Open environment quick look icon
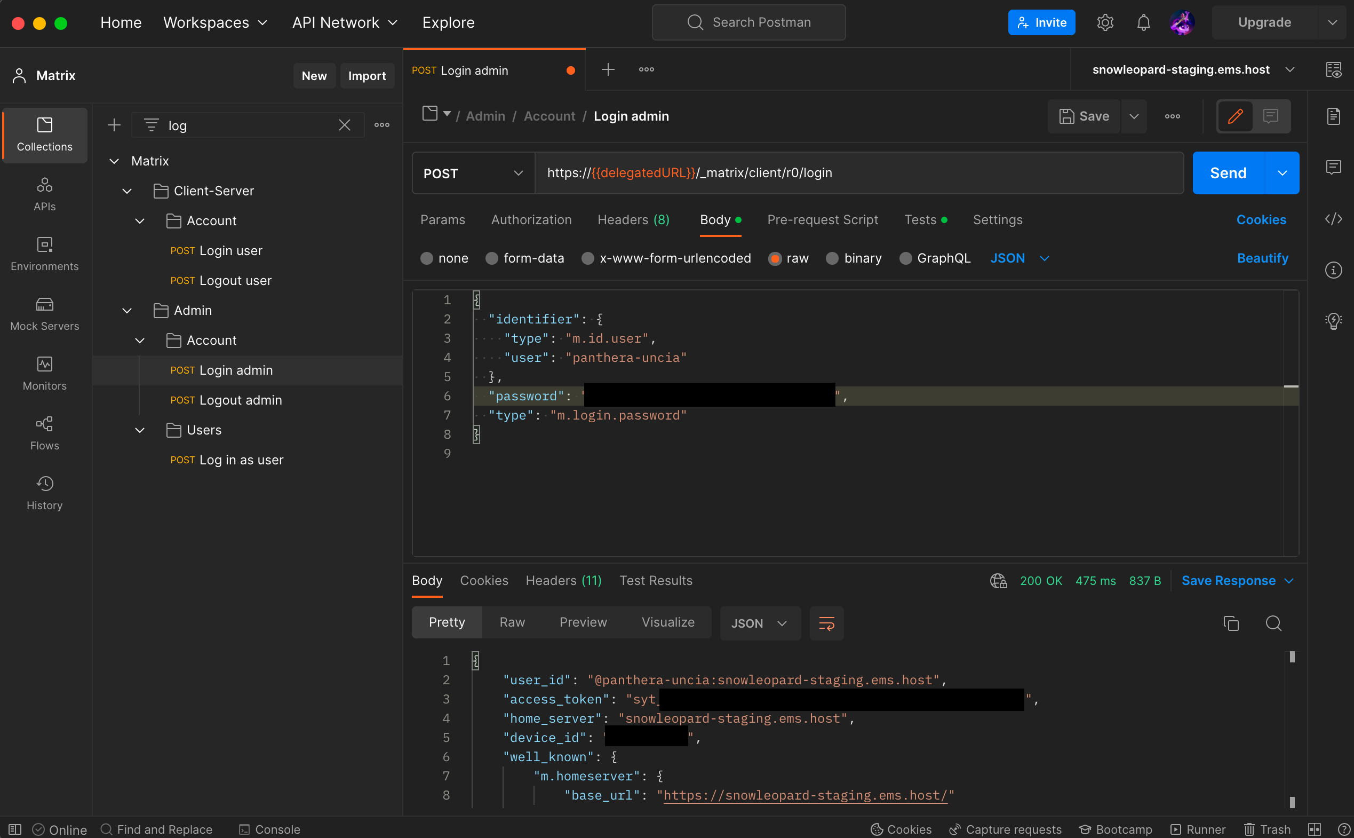The width and height of the screenshot is (1354, 838). click(x=1333, y=69)
